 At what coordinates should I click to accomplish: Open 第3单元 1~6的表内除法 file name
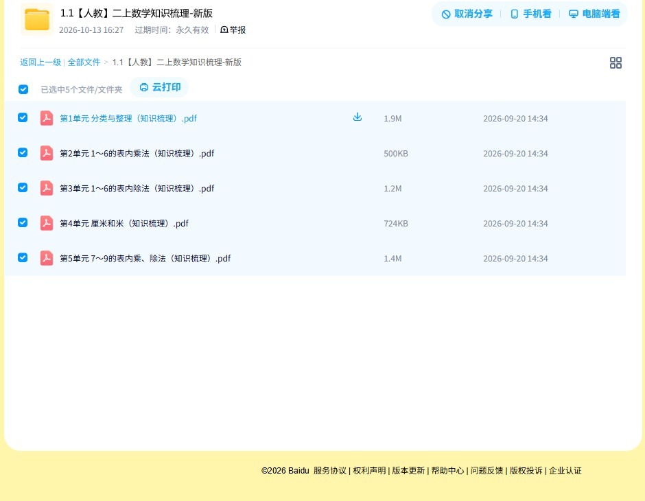(x=137, y=188)
